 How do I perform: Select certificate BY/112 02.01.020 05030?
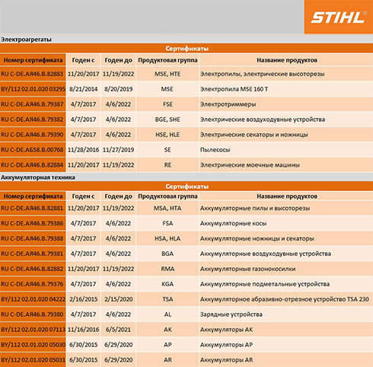(33, 345)
